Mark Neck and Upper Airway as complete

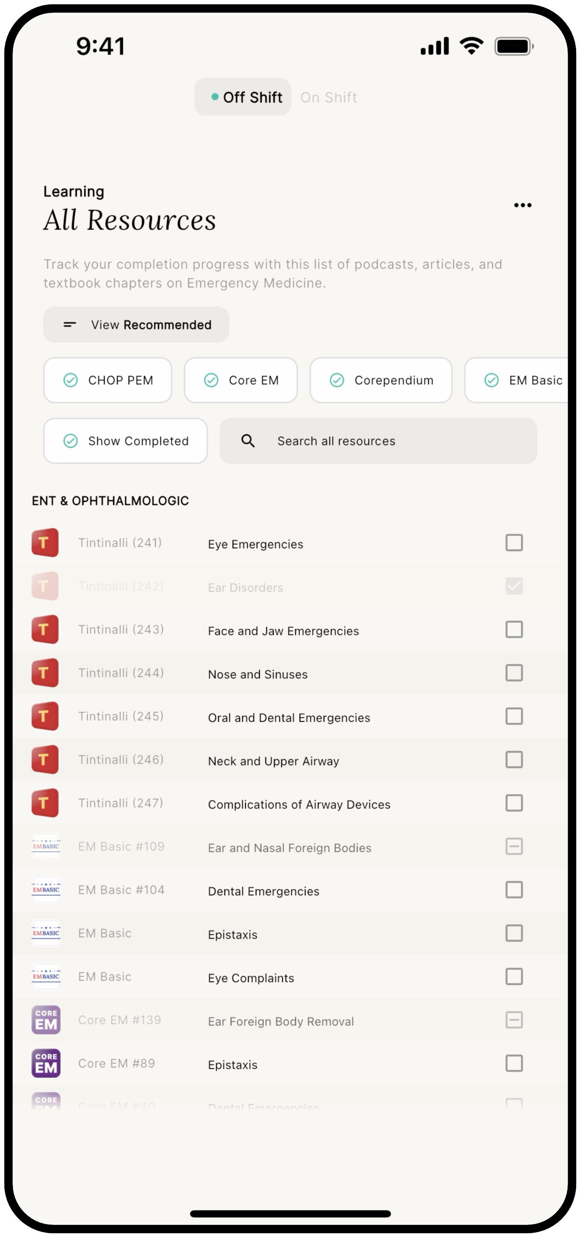(514, 760)
